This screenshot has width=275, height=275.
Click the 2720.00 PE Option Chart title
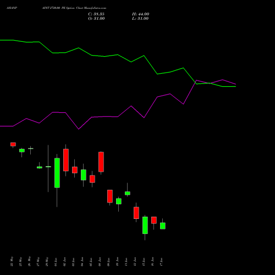(74, 8)
